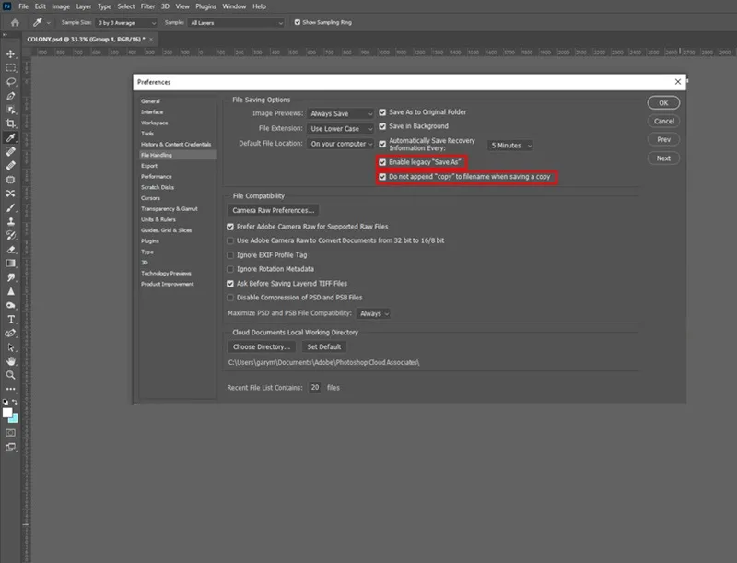Select the Clone Stamp tool

[x=10, y=222]
